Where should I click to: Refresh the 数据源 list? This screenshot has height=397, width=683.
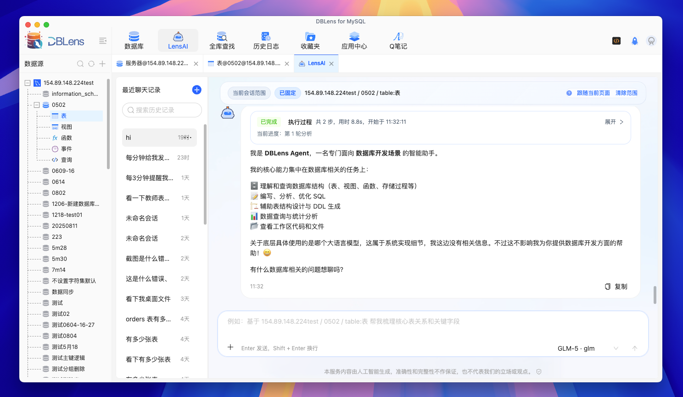point(91,64)
